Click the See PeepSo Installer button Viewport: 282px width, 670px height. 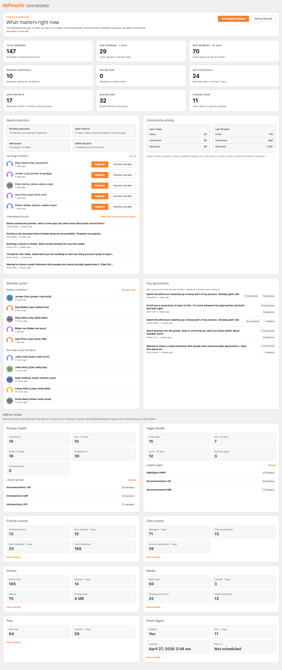point(233,19)
